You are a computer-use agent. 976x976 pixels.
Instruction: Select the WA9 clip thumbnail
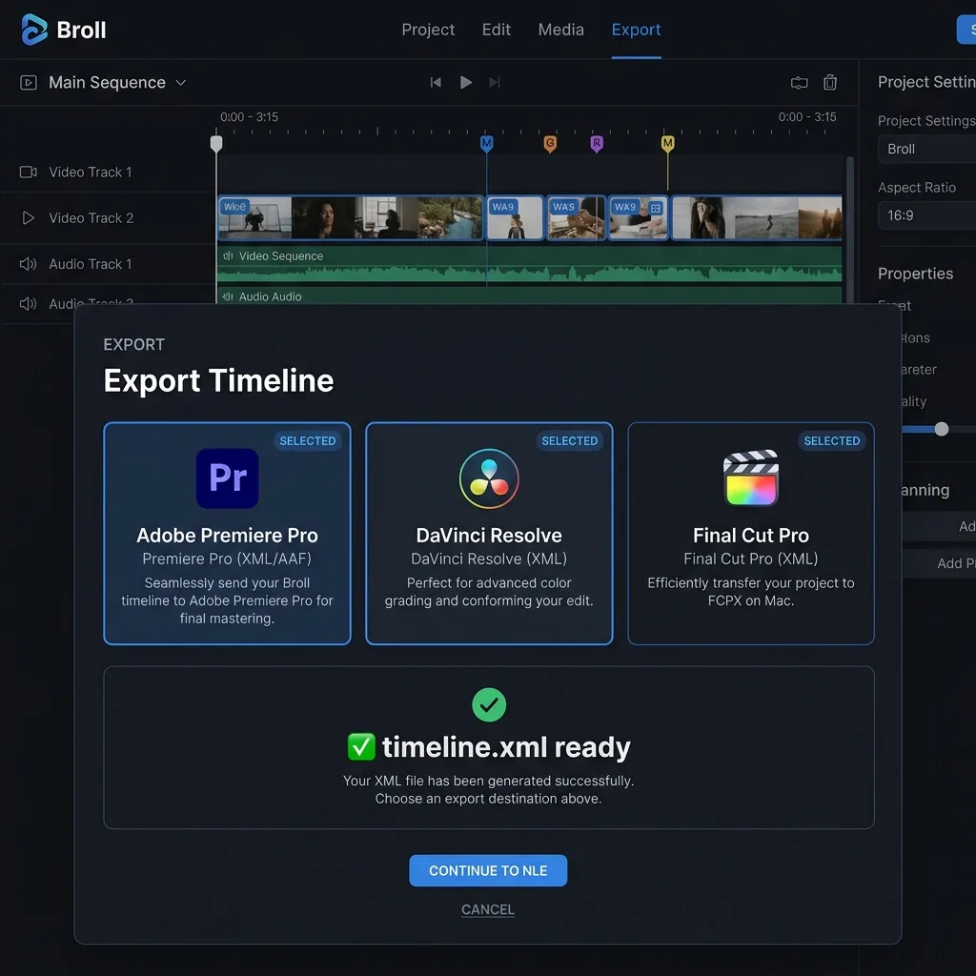coord(515,217)
